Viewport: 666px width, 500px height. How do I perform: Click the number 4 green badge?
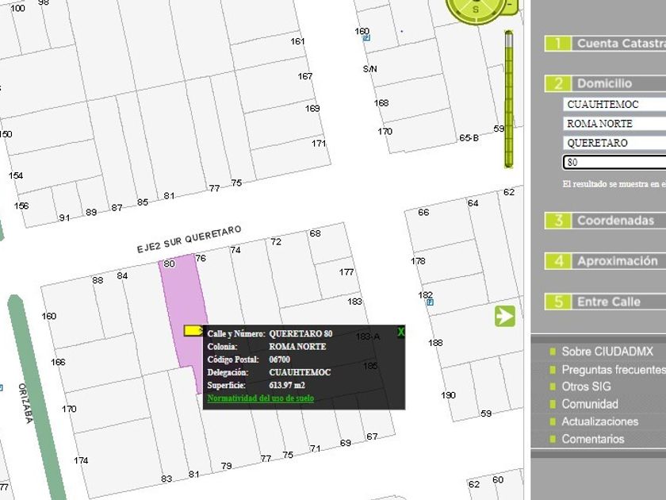click(x=558, y=261)
